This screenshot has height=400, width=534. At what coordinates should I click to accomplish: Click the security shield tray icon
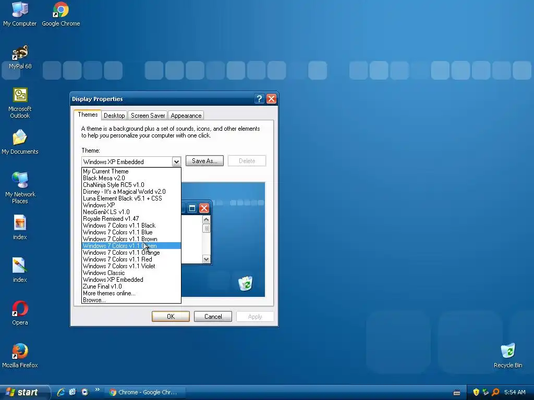pos(476,392)
